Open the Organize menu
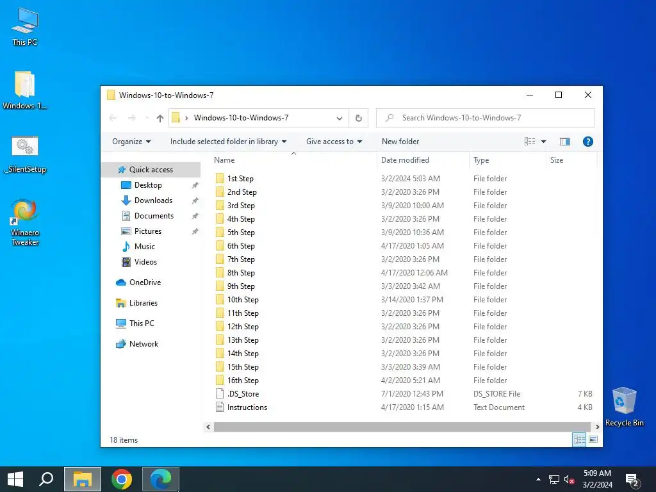This screenshot has width=656, height=492. click(x=131, y=142)
